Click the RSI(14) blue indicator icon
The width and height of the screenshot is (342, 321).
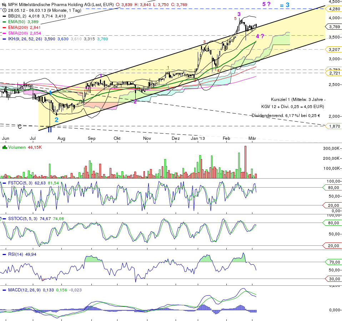pyautogui.click(x=4, y=254)
